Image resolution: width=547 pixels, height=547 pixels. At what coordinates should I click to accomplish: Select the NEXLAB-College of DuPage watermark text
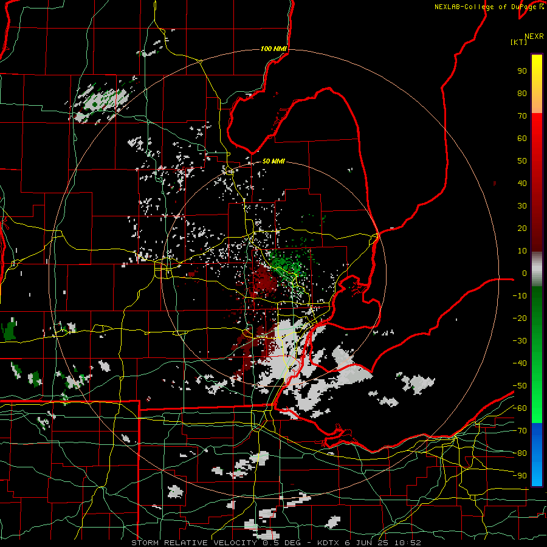[x=485, y=7]
